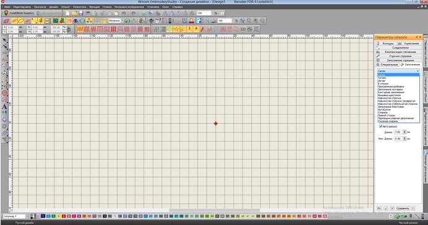Save design with floppy disk icon
The width and height of the screenshot is (428, 225).
pos(81,13)
